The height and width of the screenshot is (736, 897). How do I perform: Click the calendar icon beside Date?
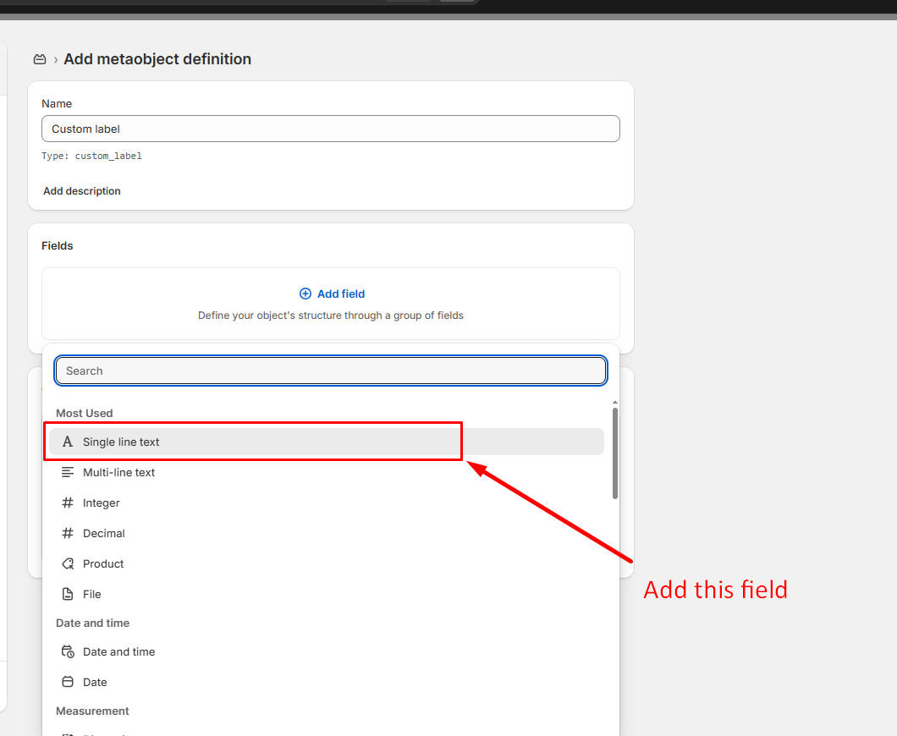[68, 682]
